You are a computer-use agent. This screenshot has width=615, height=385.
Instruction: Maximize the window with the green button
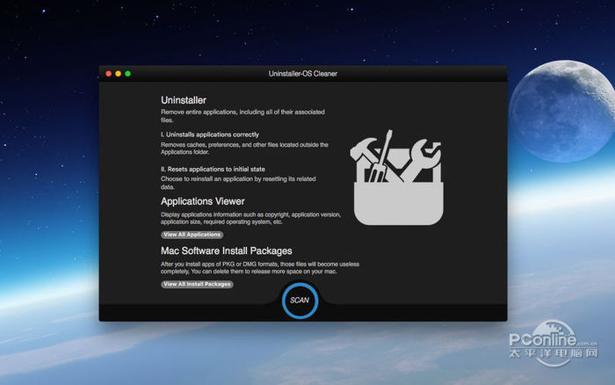(x=128, y=73)
